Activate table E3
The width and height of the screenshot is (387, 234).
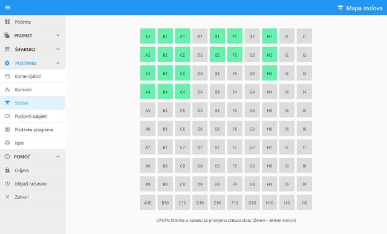(217, 73)
